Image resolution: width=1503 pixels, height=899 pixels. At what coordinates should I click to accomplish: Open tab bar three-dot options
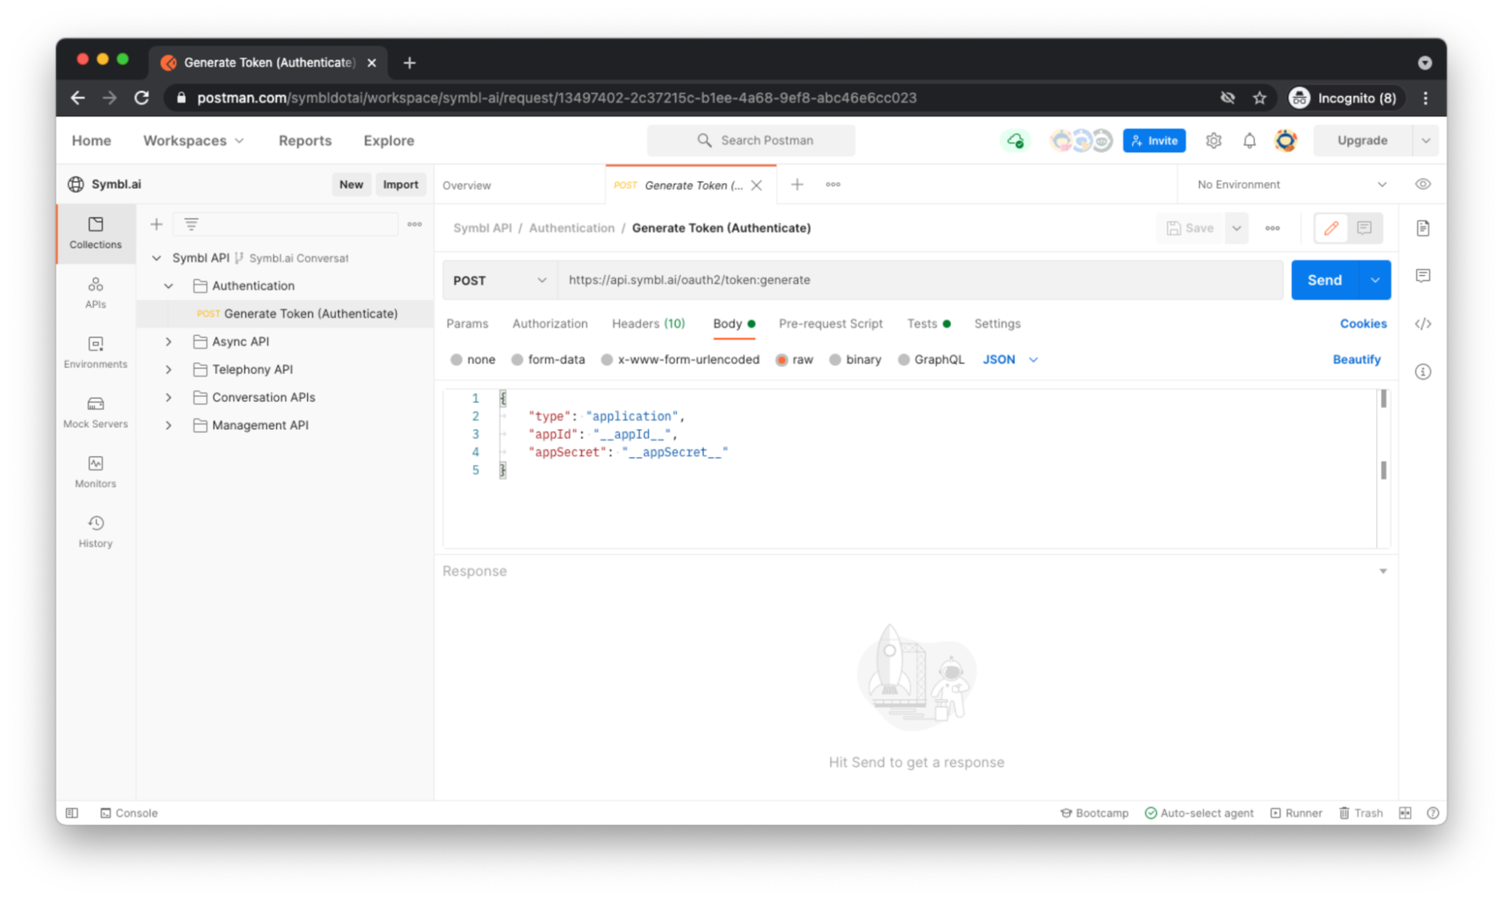tap(833, 184)
